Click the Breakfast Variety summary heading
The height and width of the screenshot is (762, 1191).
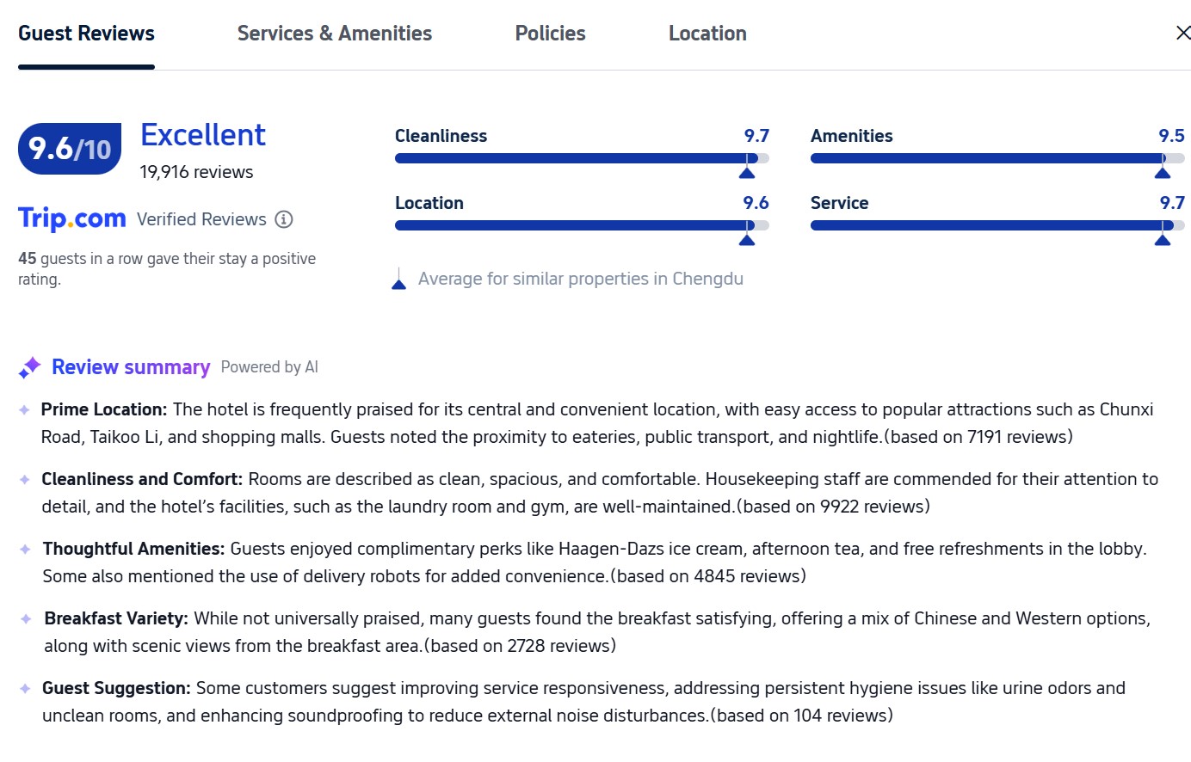pos(116,618)
